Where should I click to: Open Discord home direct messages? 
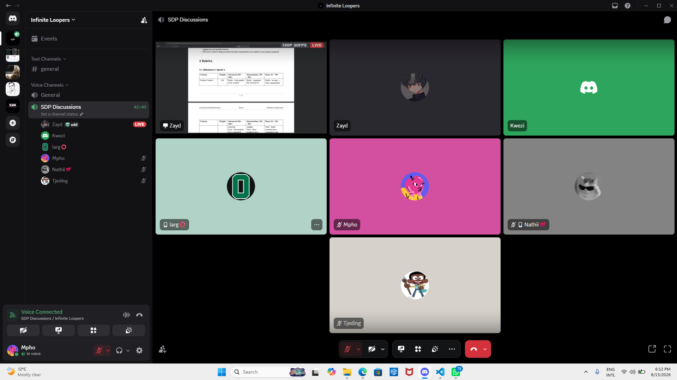pos(13,19)
